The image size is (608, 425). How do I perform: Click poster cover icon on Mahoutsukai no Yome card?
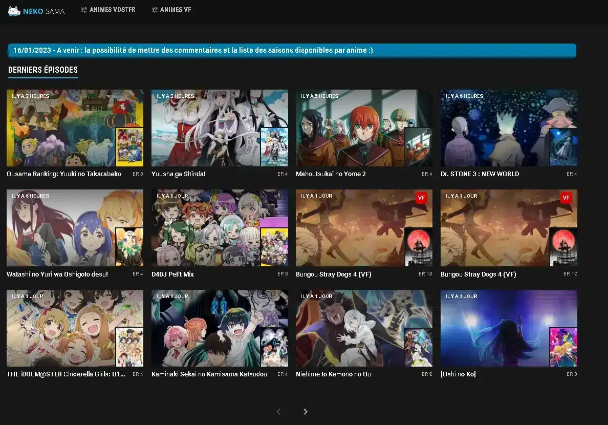point(419,147)
